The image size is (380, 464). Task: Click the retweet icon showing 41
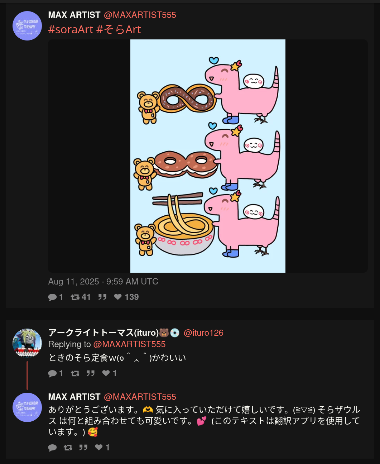pyautogui.click(x=75, y=297)
